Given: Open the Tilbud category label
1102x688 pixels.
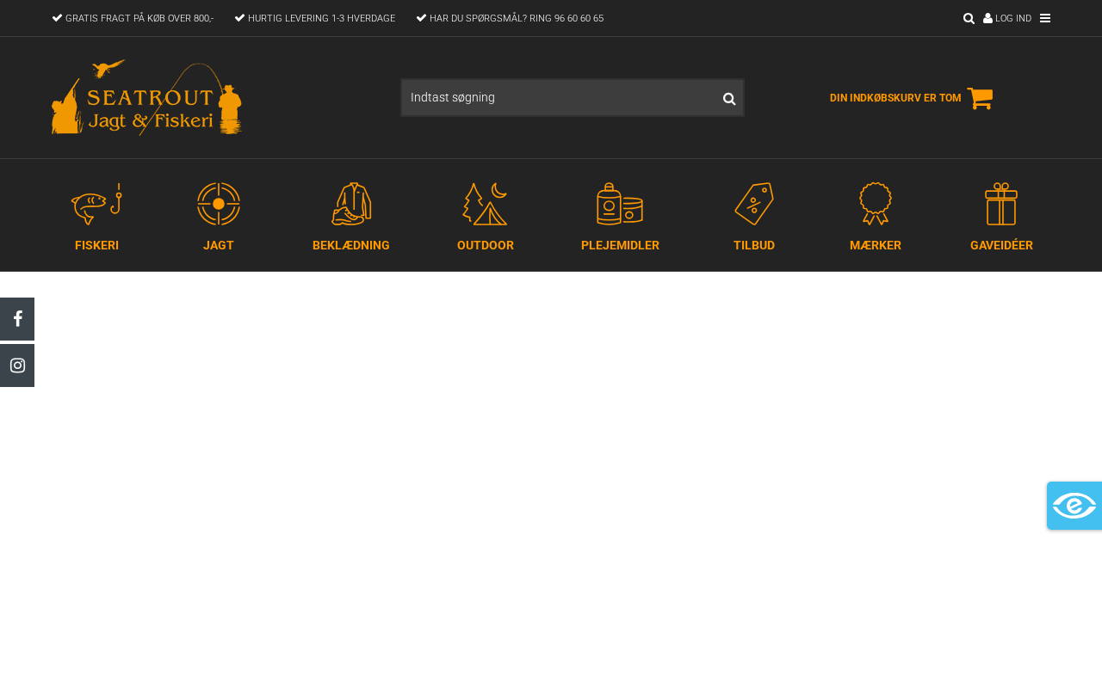Looking at the screenshot, I should (x=754, y=245).
